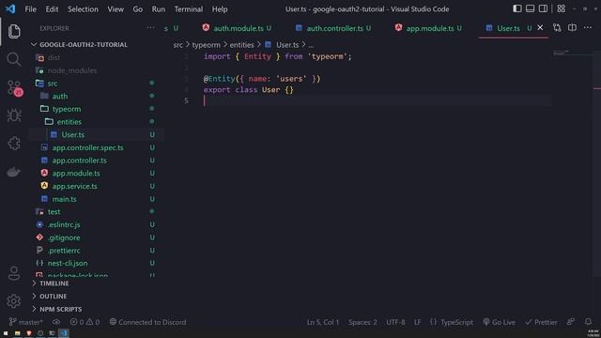
Task: Toggle primary side bar layout button
Action: tap(517, 8)
